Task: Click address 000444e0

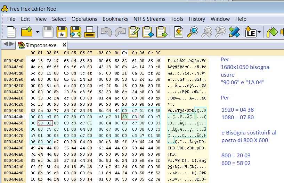Action: 14,179
